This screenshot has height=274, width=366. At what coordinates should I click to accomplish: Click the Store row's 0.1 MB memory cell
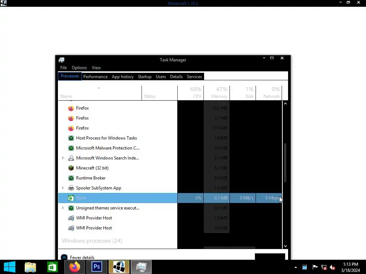tap(217, 198)
